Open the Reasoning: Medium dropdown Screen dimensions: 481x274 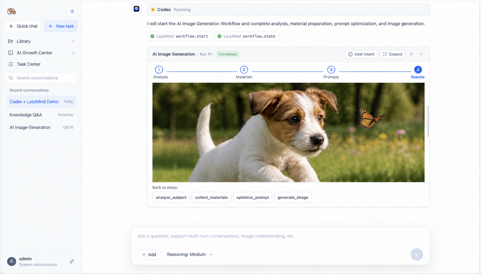[190, 255]
